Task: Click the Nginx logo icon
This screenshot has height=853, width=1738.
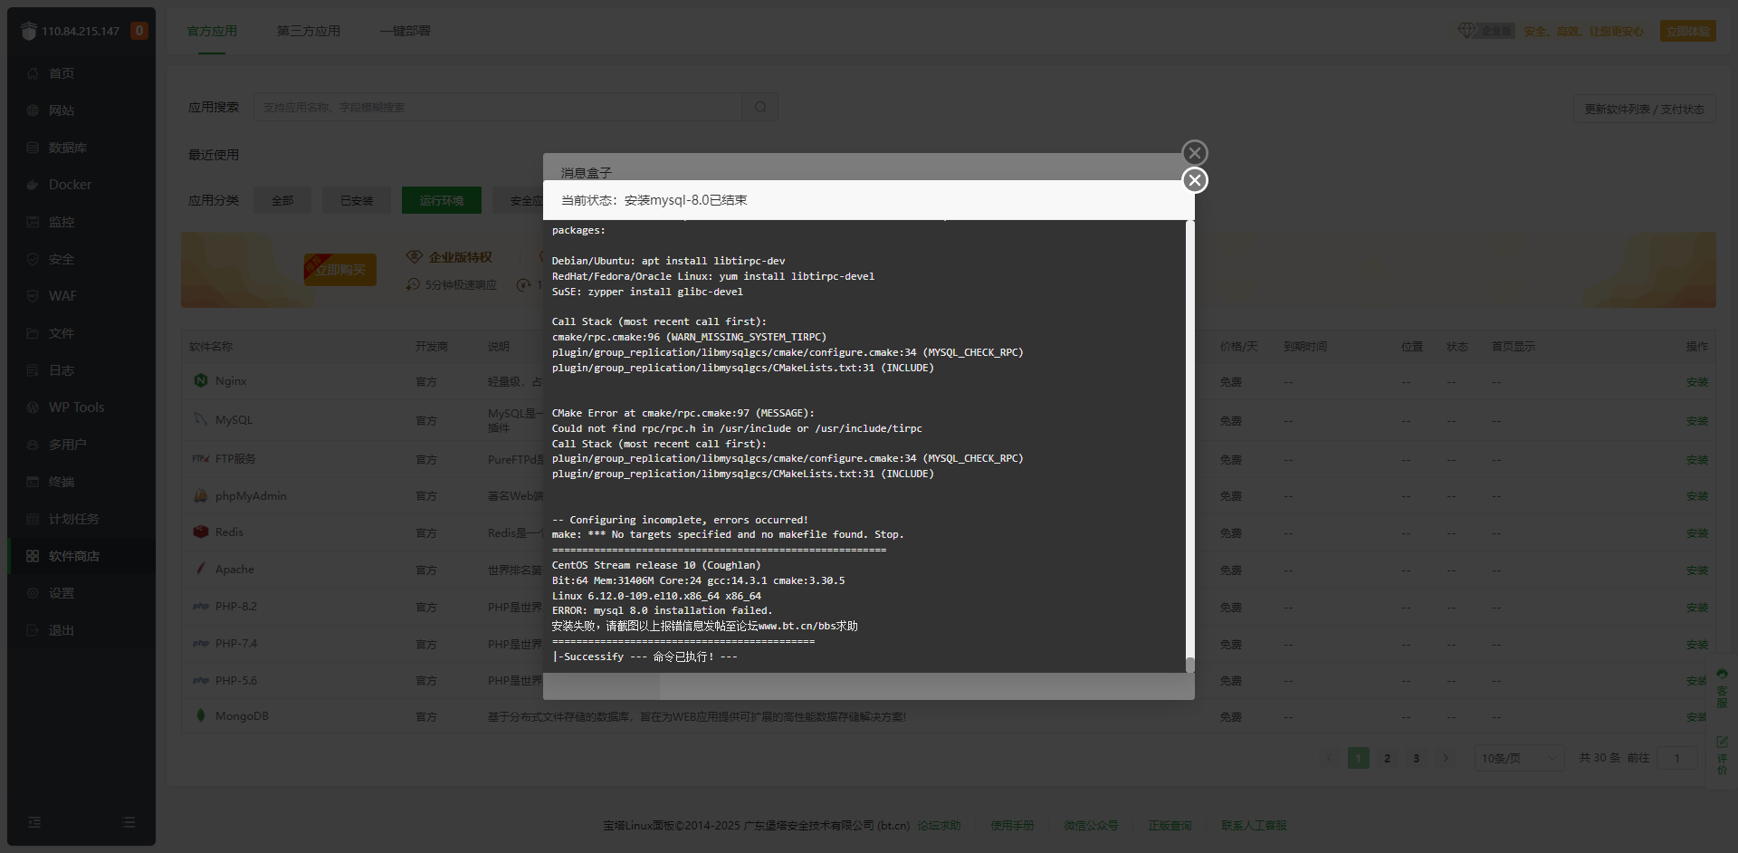Action: [201, 380]
